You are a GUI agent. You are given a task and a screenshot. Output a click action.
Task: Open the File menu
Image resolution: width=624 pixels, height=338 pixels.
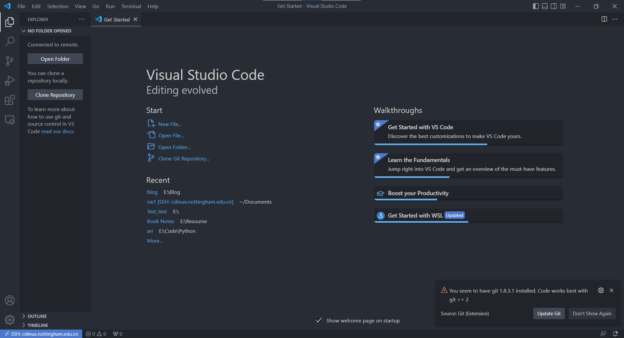pyautogui.click(x=21, y=6)
